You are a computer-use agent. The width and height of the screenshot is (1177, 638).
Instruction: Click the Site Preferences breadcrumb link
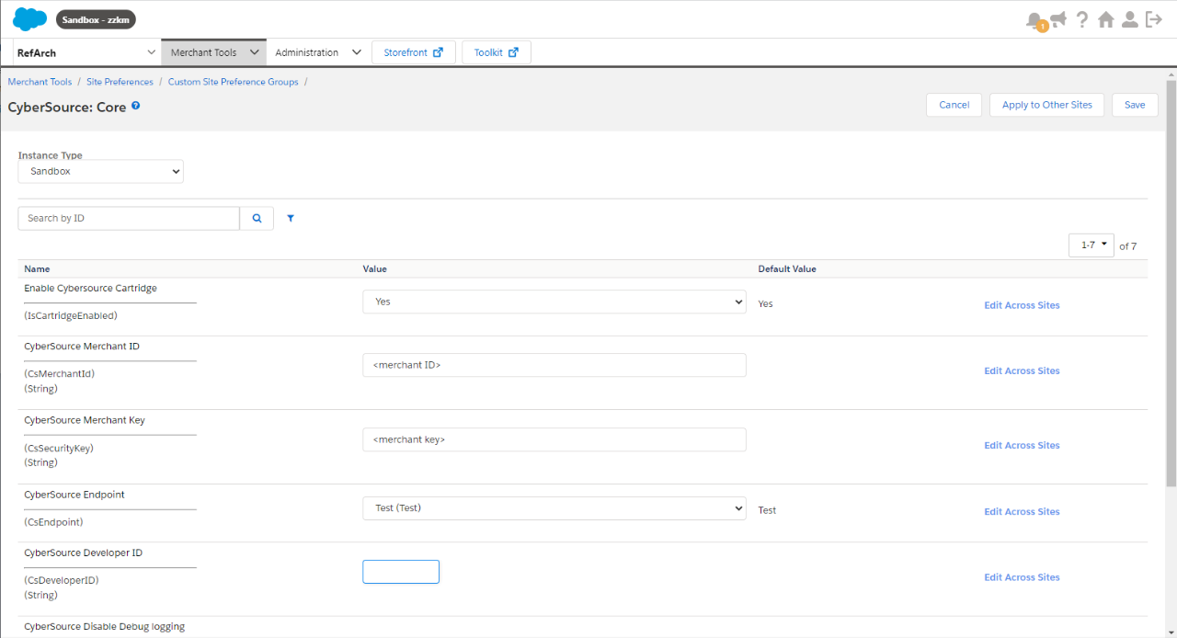pos(120,82)
